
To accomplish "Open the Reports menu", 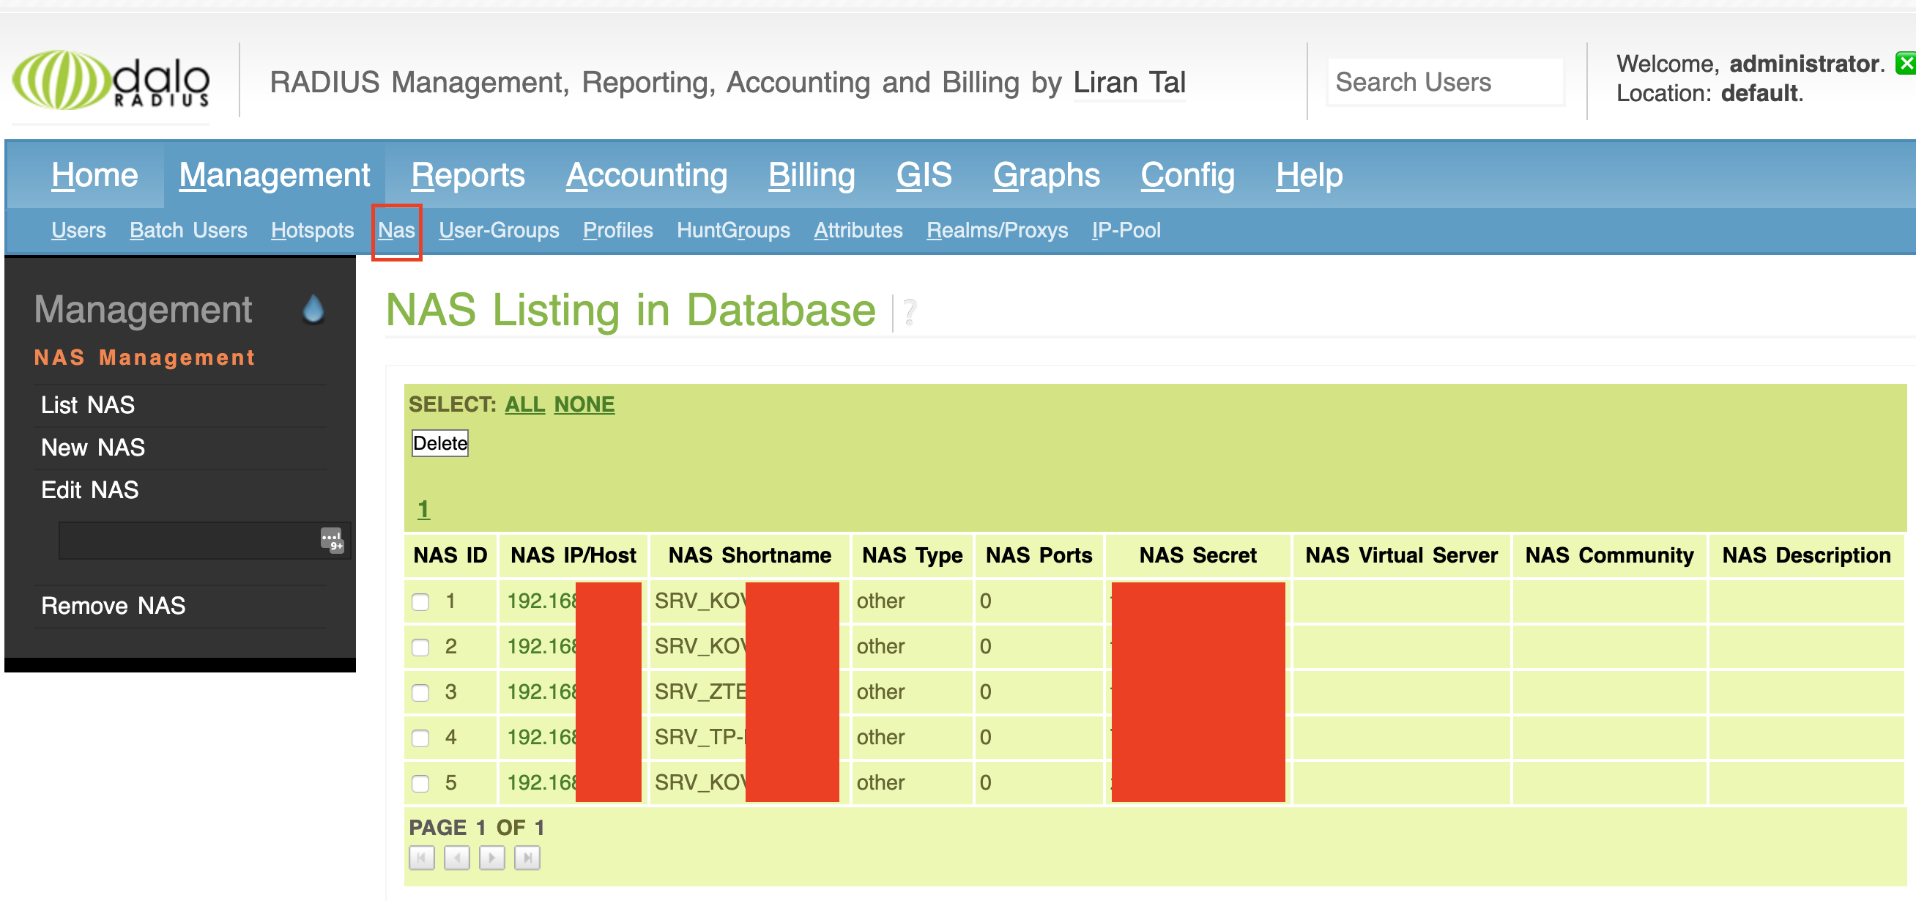I will click(468, 176).
